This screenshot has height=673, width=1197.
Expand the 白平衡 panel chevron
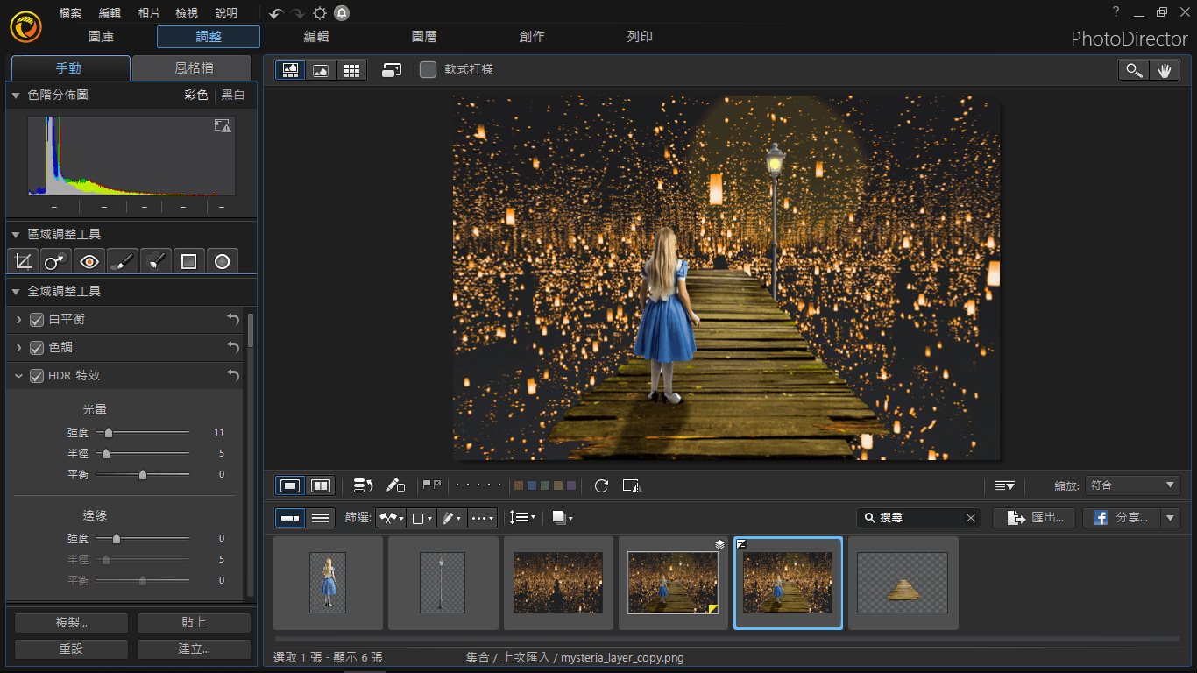click(x=18, y=320)
